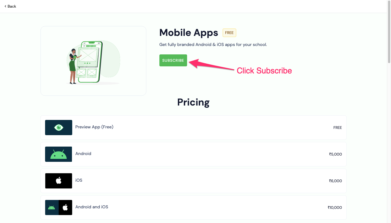
Task: Click the ₹5,000 price label for Android
Action: point(335,154)
